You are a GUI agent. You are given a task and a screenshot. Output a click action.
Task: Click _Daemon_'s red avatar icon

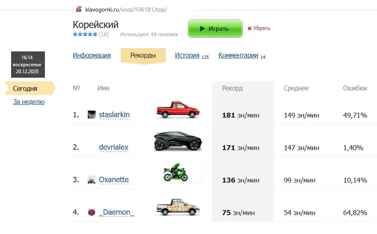pyautogui.click(x=91, y=212)
